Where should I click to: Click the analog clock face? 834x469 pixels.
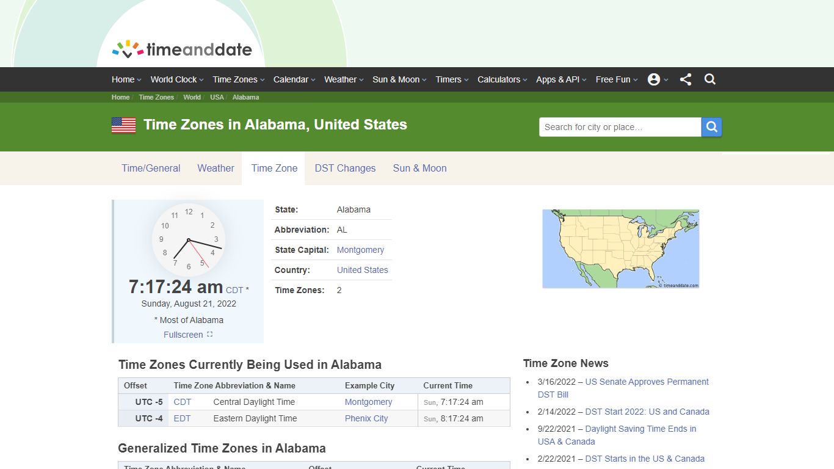189,239
